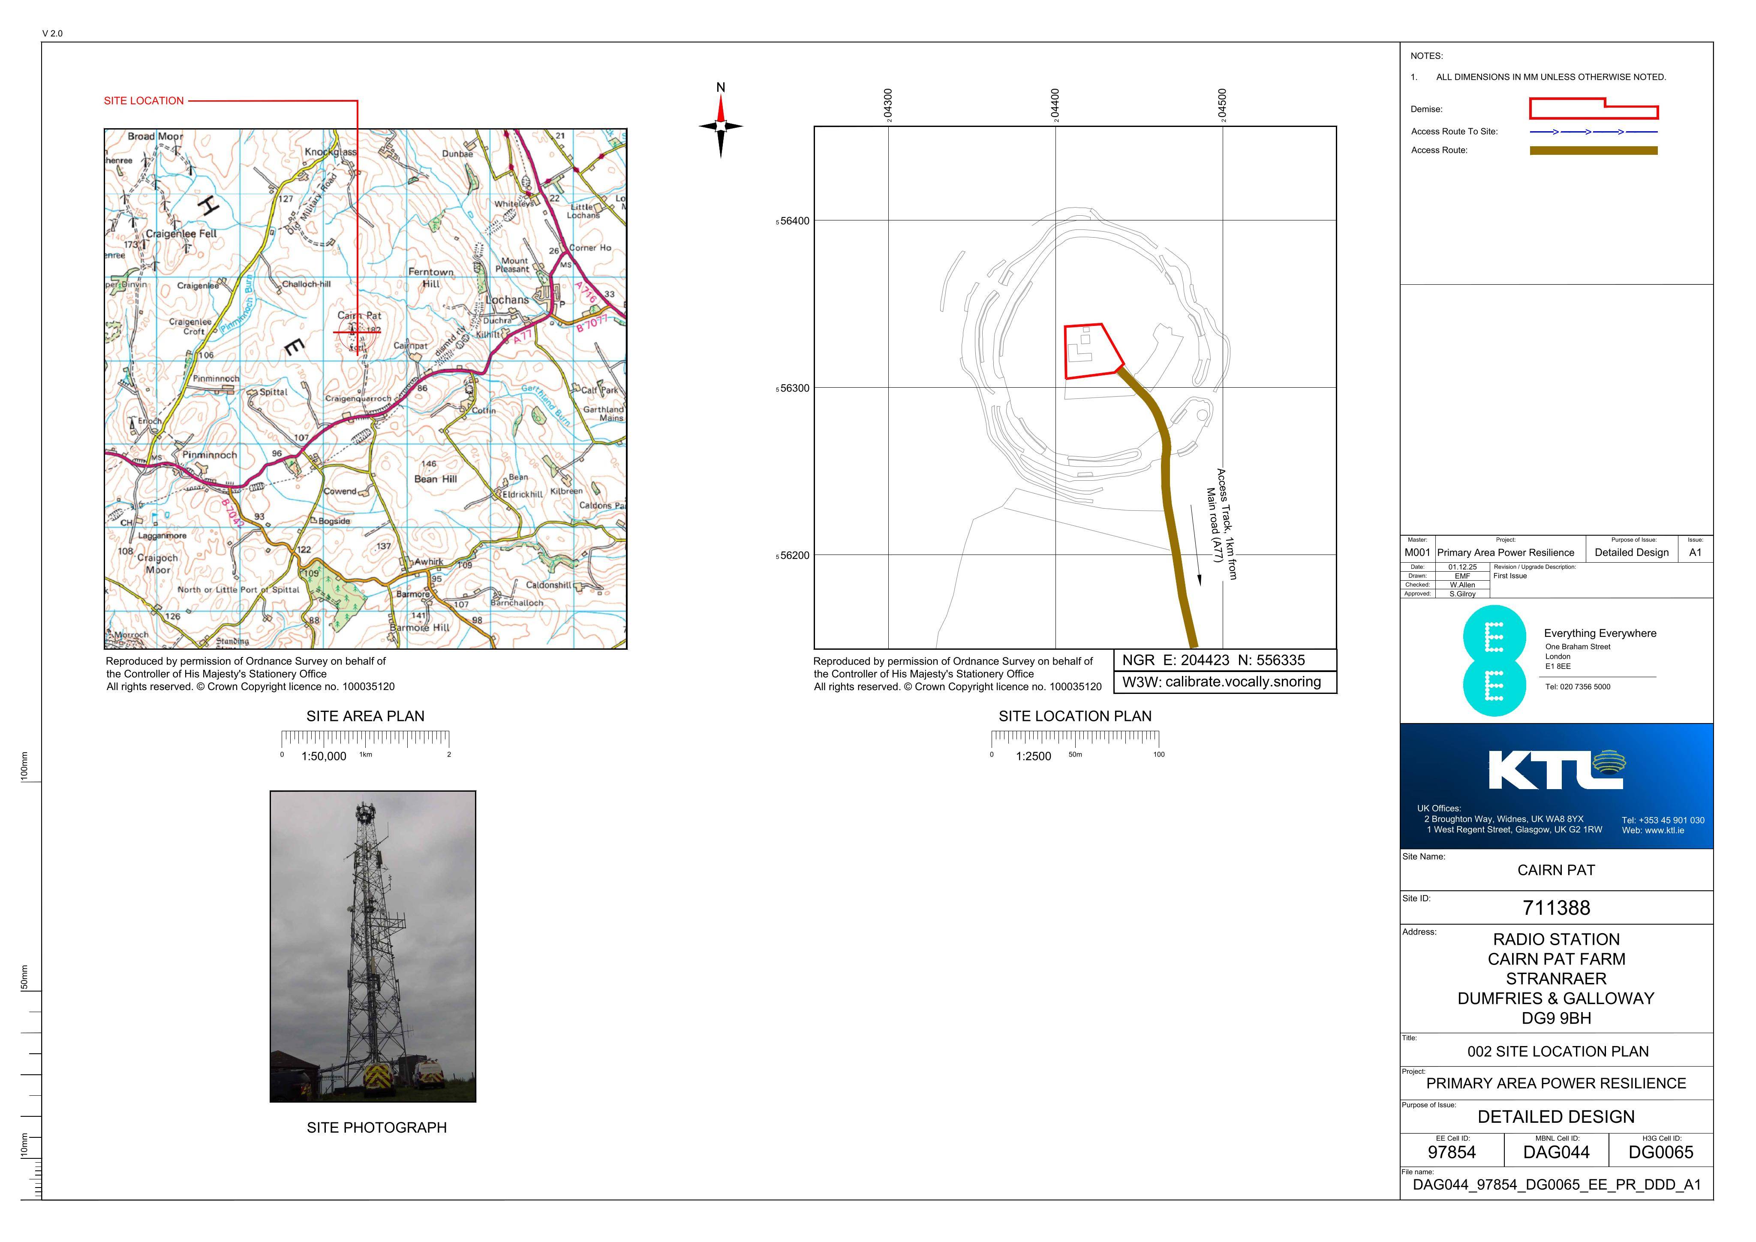
Task: Click the 56300 northing grid label
Action: pos(792,388)
